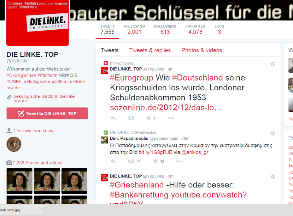Open 2,236 Photos and videos link
293x216 pixels.
pyautogui.click(x=37, y=163)
